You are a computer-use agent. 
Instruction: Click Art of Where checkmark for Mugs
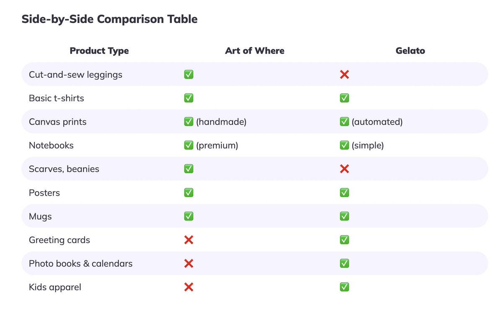(x=189, y=216)
